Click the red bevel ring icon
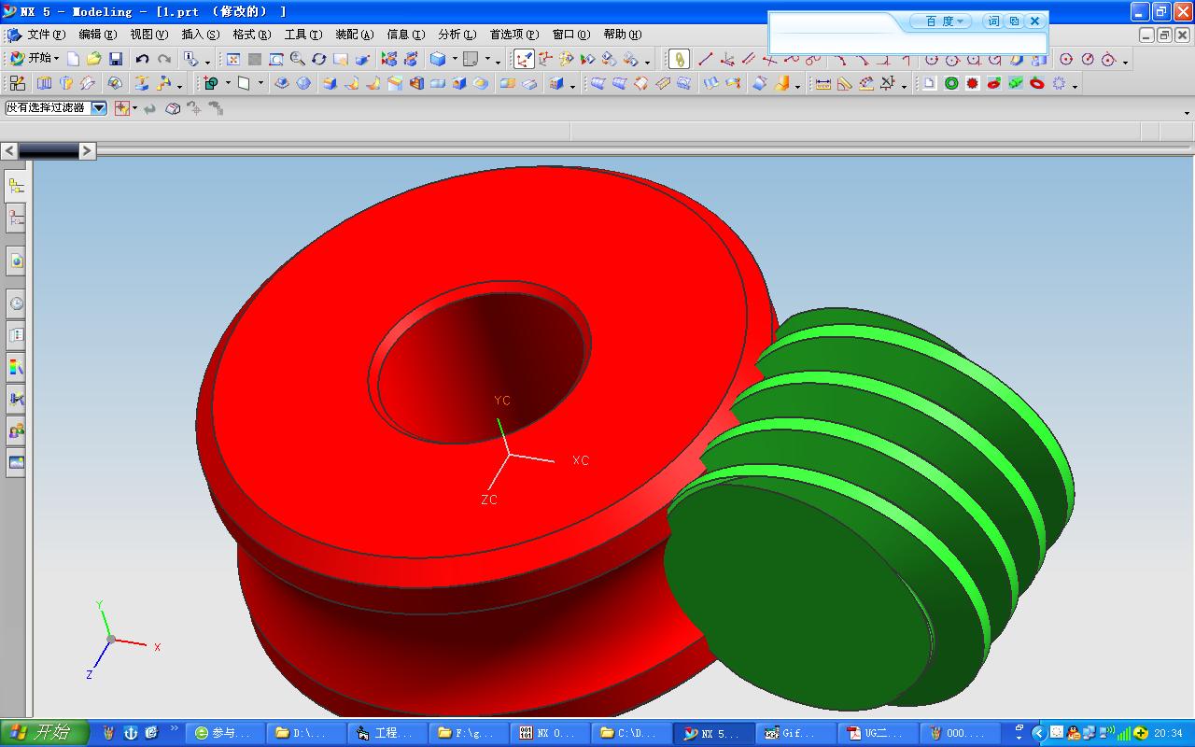The image size is (1195, 747). tap(1037, 83)
